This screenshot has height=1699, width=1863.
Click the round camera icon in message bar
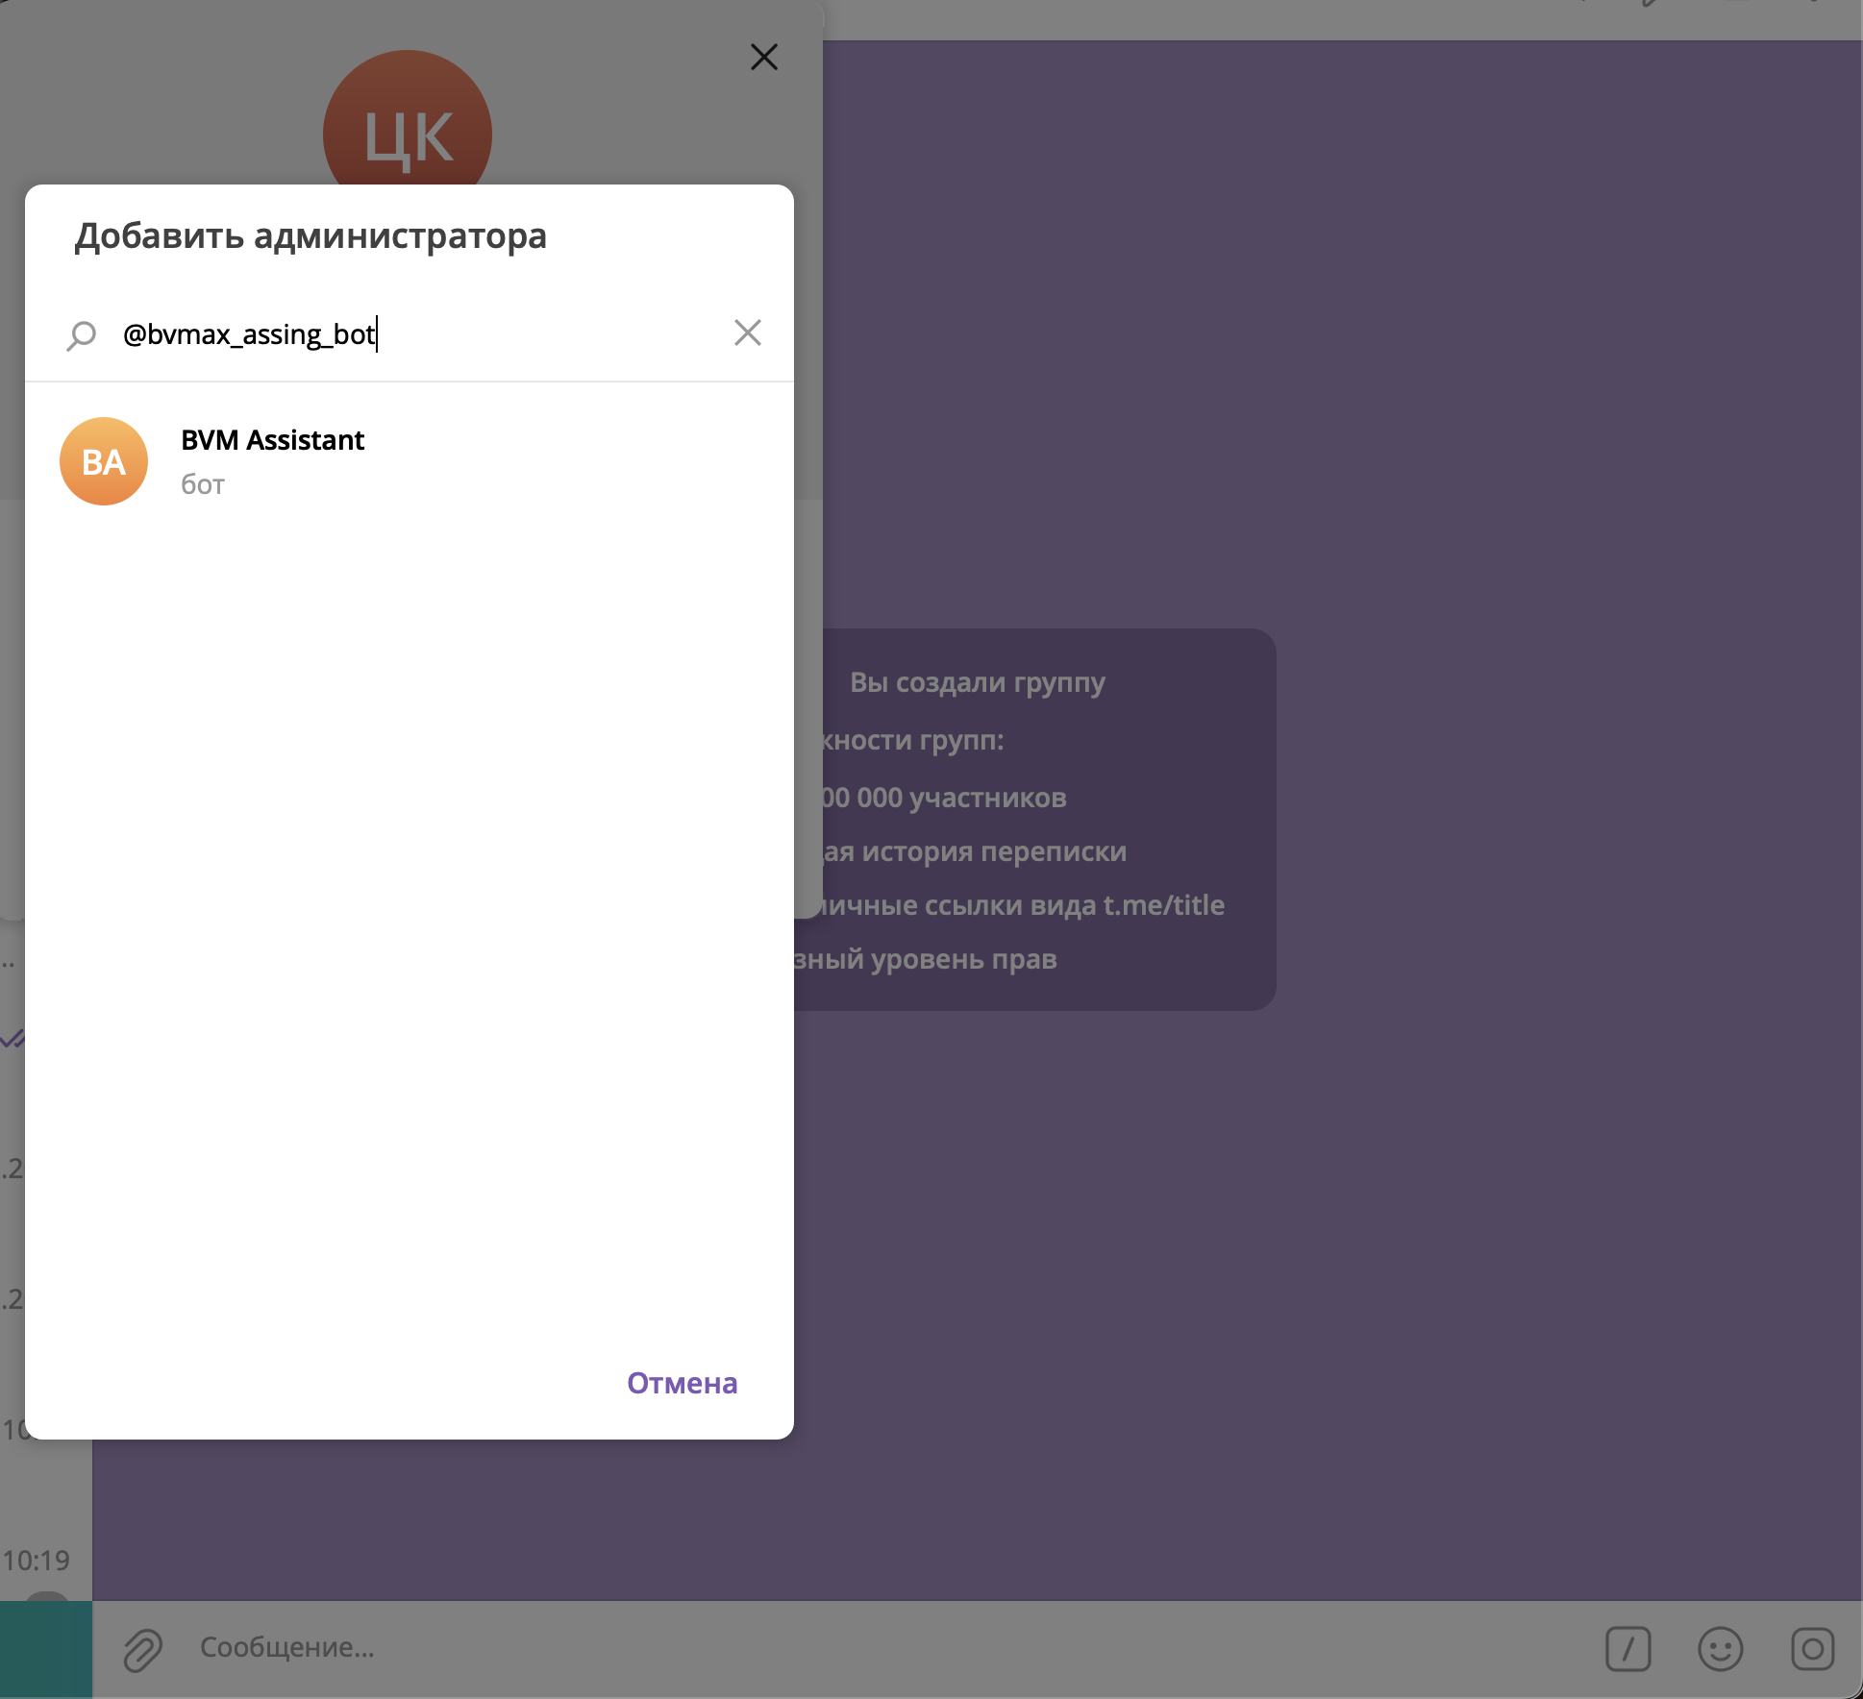(1812, 1649)
